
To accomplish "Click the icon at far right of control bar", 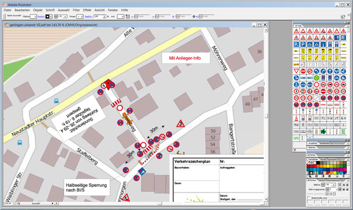I will coord(342,16).
